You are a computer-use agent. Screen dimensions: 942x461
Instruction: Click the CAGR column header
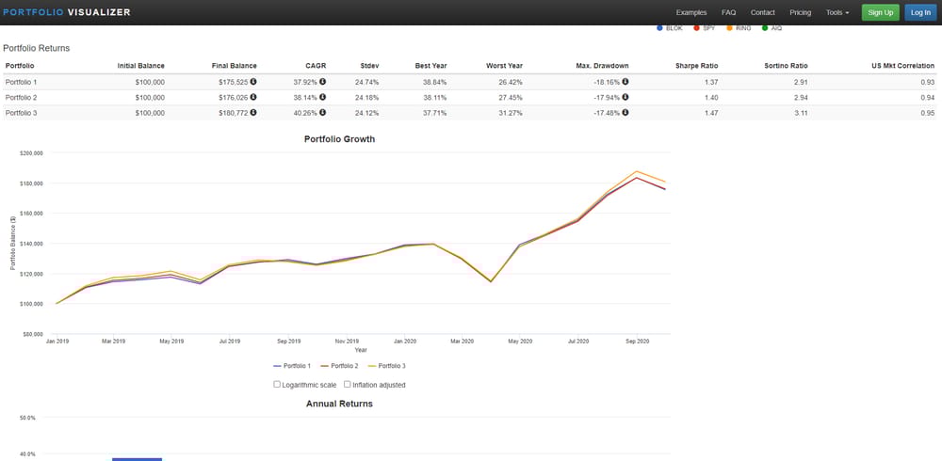pos(316,66)
